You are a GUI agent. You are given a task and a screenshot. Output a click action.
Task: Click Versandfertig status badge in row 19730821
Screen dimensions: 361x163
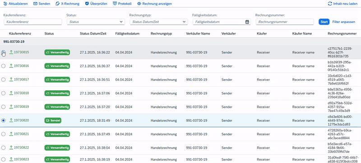pyautogui.click(x=57, y=134)
